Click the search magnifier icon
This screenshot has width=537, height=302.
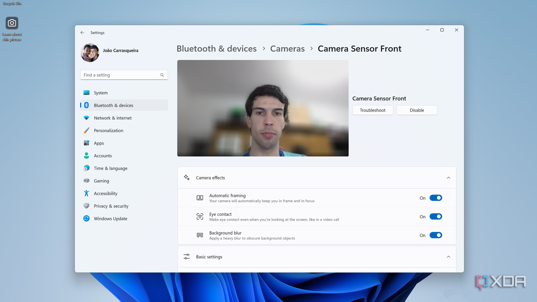162,75
